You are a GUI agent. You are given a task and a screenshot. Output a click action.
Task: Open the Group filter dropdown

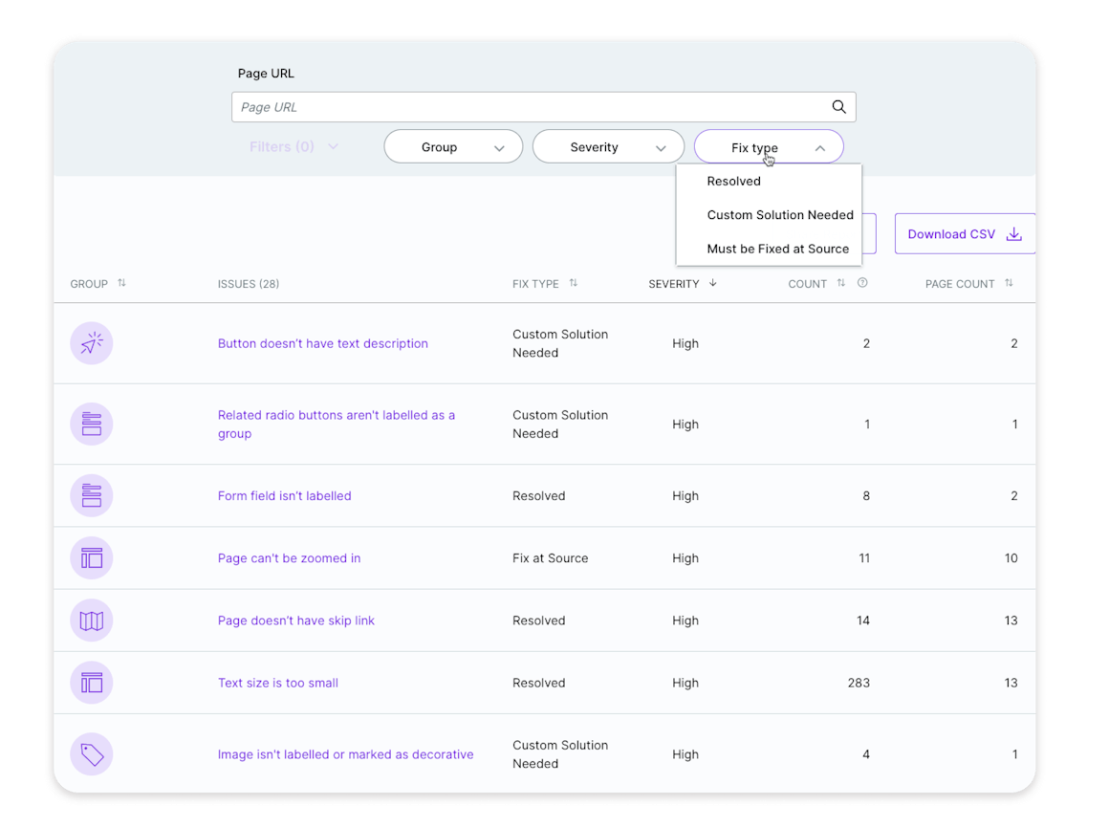(453, 147)
